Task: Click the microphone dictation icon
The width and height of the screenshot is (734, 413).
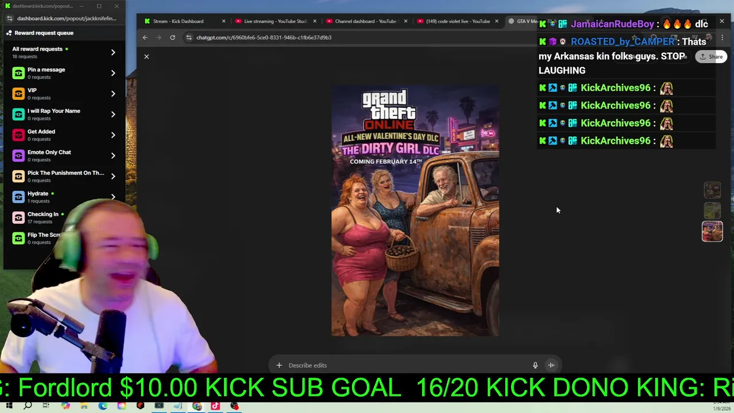Action: (x=535, y=365)
